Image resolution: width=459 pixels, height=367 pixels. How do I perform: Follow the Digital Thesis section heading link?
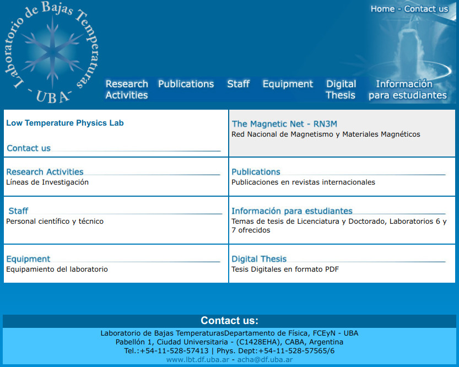[x=259, y=259]
